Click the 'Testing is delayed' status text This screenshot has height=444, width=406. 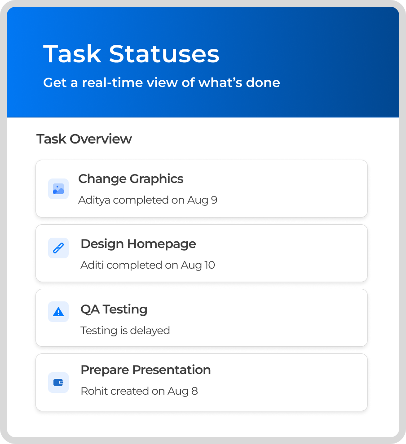tap(125, 331)
